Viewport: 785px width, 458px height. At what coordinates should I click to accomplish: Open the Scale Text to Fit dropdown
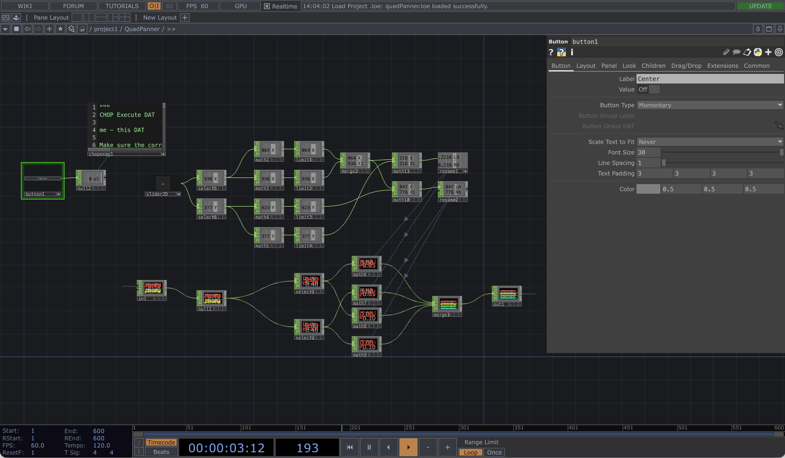(710, 142)
